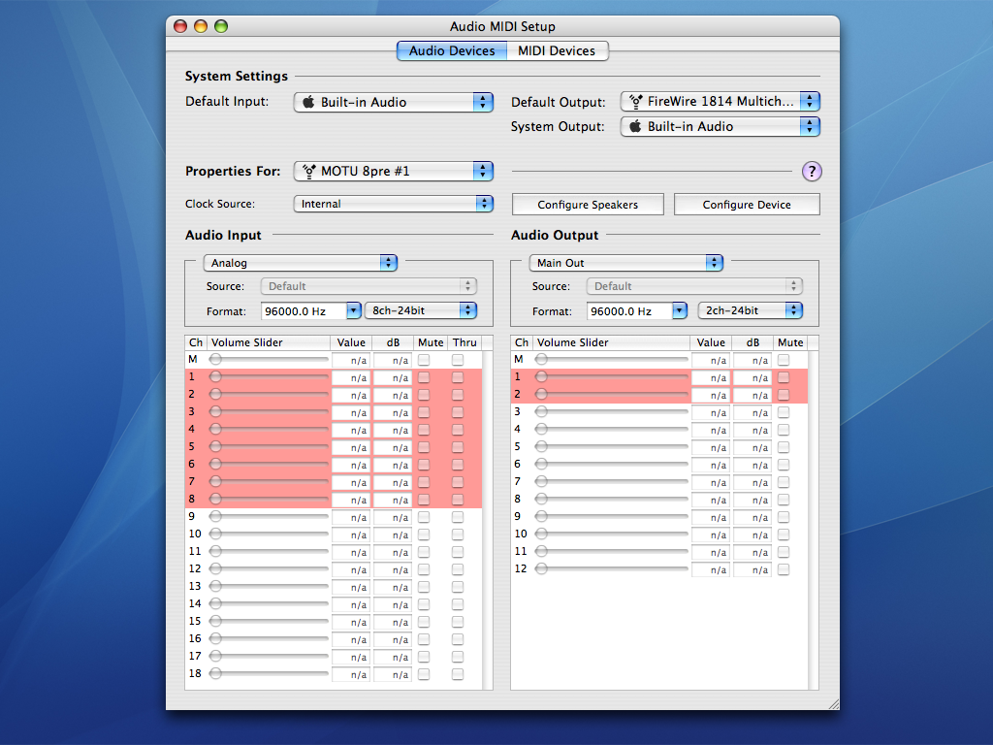
Task: Mute output channel 6
Action: pyautogui.click(x=784, y=465)
